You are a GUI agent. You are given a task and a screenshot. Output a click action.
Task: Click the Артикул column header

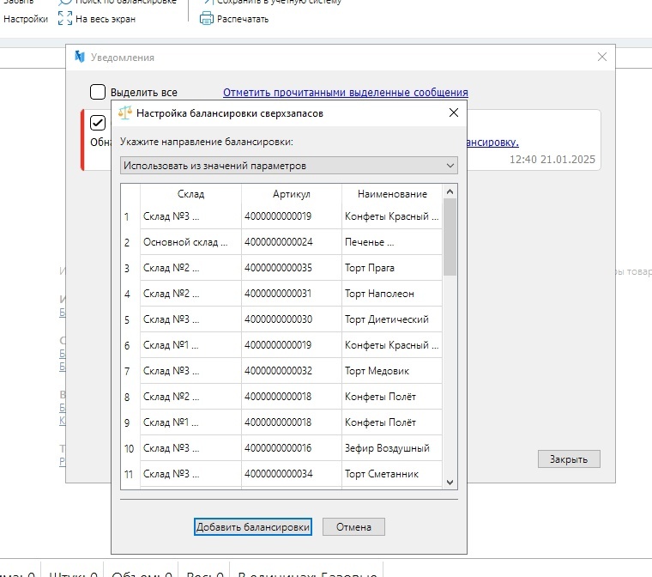(292, 194)
